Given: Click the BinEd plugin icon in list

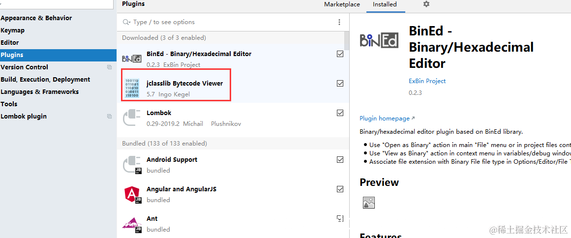Looking at the screenshot, I should tap(132, 59).
